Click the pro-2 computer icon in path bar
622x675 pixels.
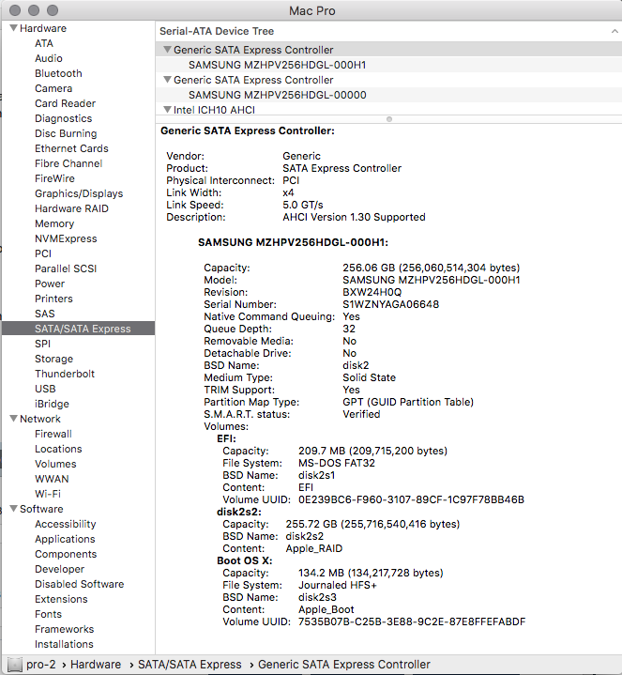15,665
